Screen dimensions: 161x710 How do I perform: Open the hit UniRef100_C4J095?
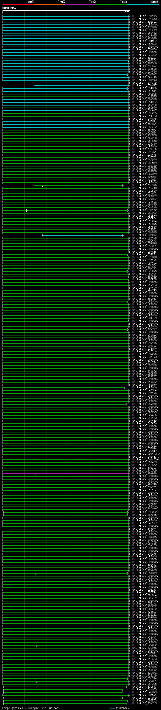144,36
